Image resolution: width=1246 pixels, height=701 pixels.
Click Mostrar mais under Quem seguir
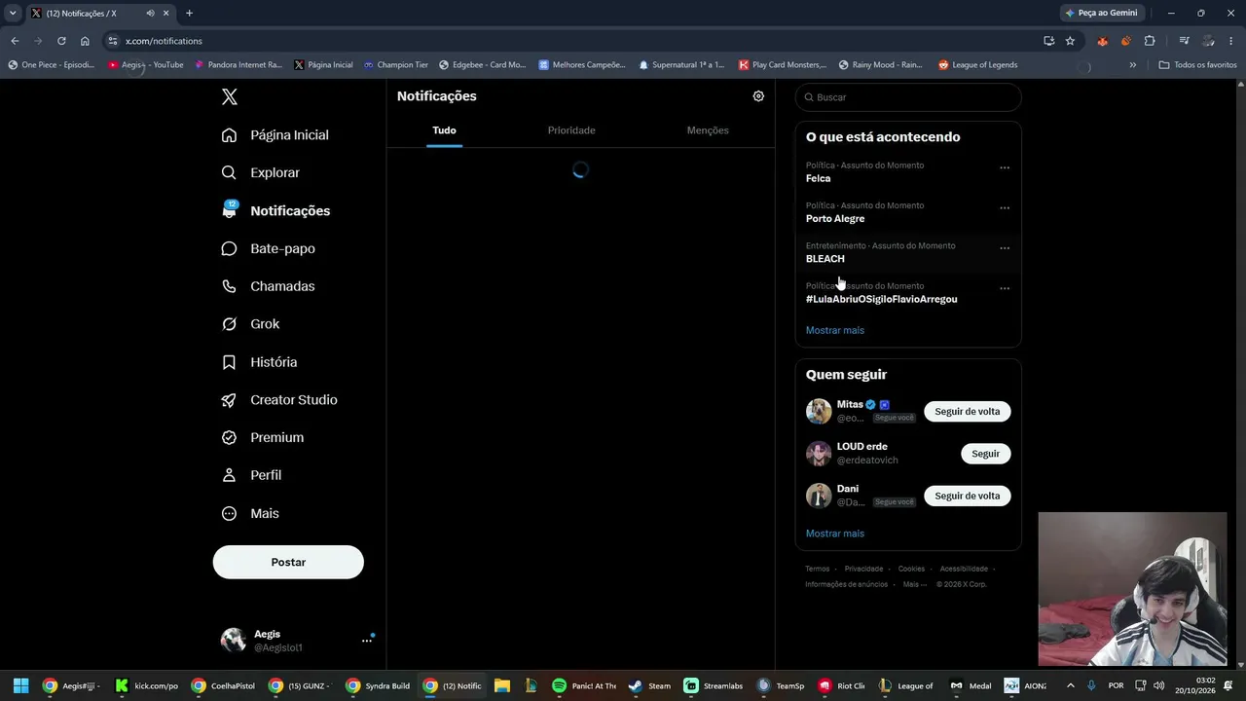tap(835, 534)
